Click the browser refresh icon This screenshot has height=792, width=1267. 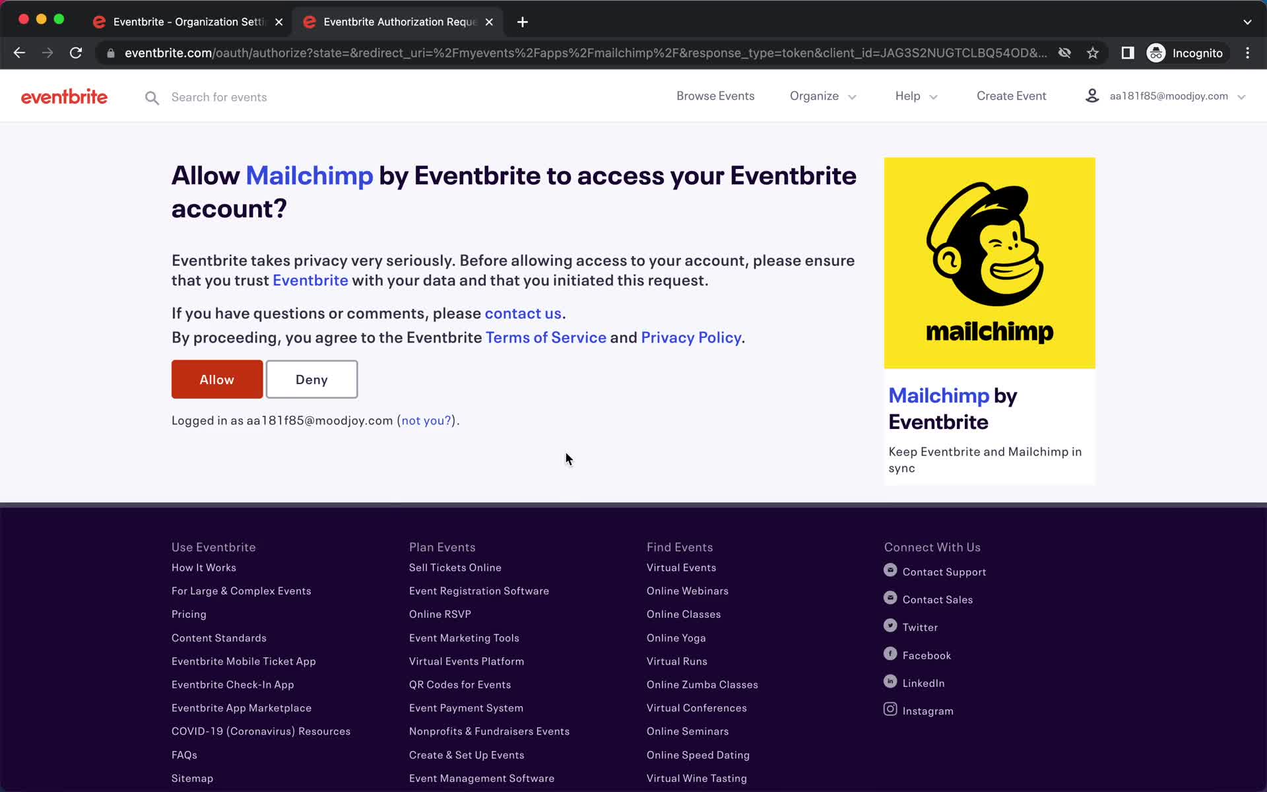click(x=77, y=53)
